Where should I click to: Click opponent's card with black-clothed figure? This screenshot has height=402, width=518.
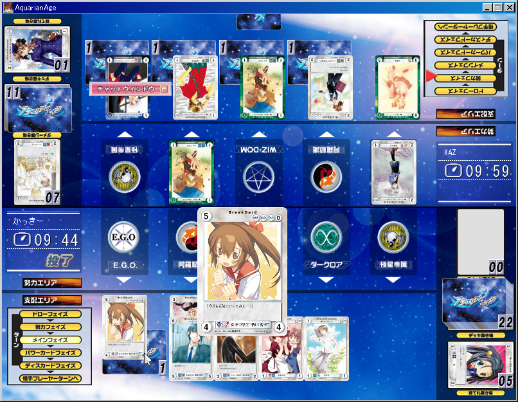330,87
